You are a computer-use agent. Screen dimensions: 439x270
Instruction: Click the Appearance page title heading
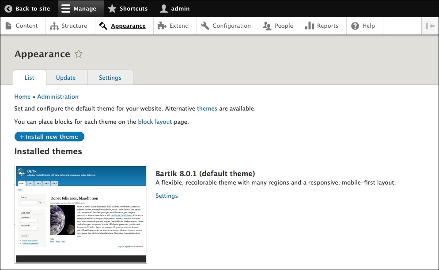pyautogui.click(x=42, y=54)
